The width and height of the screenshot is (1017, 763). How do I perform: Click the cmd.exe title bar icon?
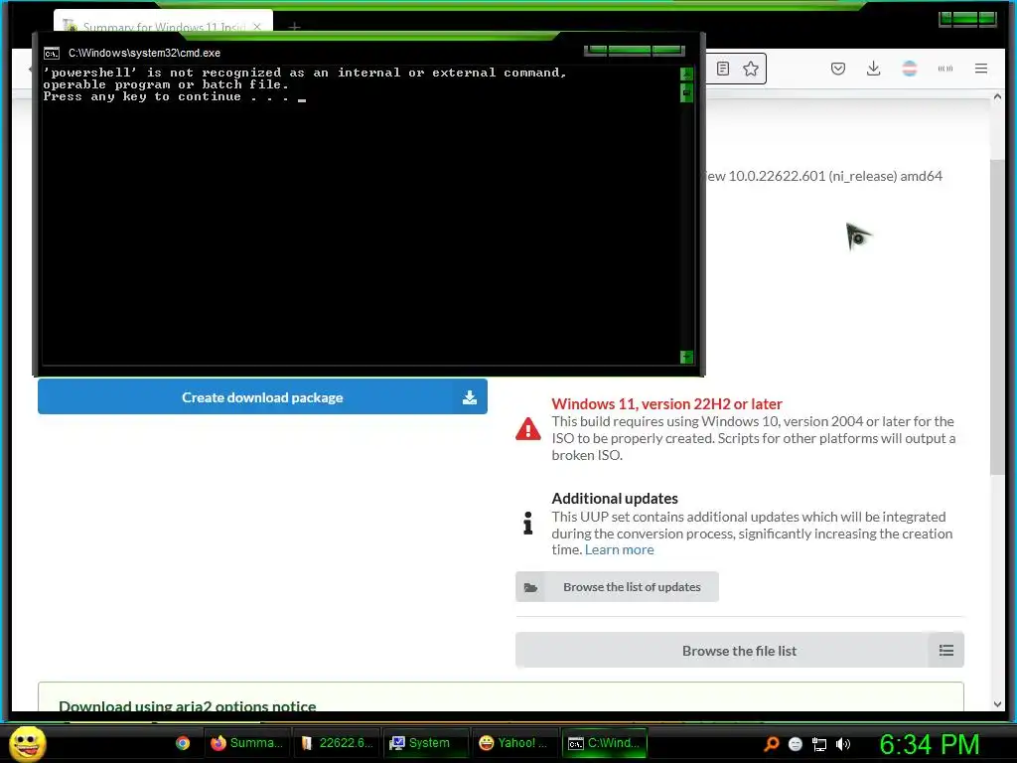[52, 54]
